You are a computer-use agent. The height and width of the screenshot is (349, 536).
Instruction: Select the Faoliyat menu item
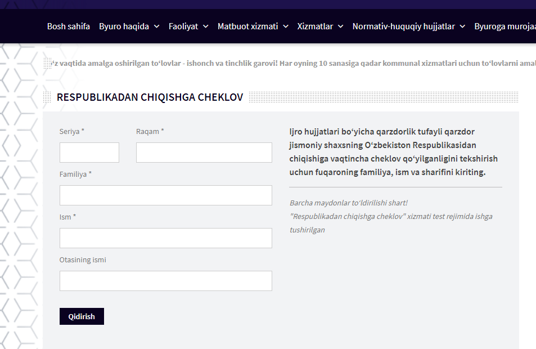[183, 26]
